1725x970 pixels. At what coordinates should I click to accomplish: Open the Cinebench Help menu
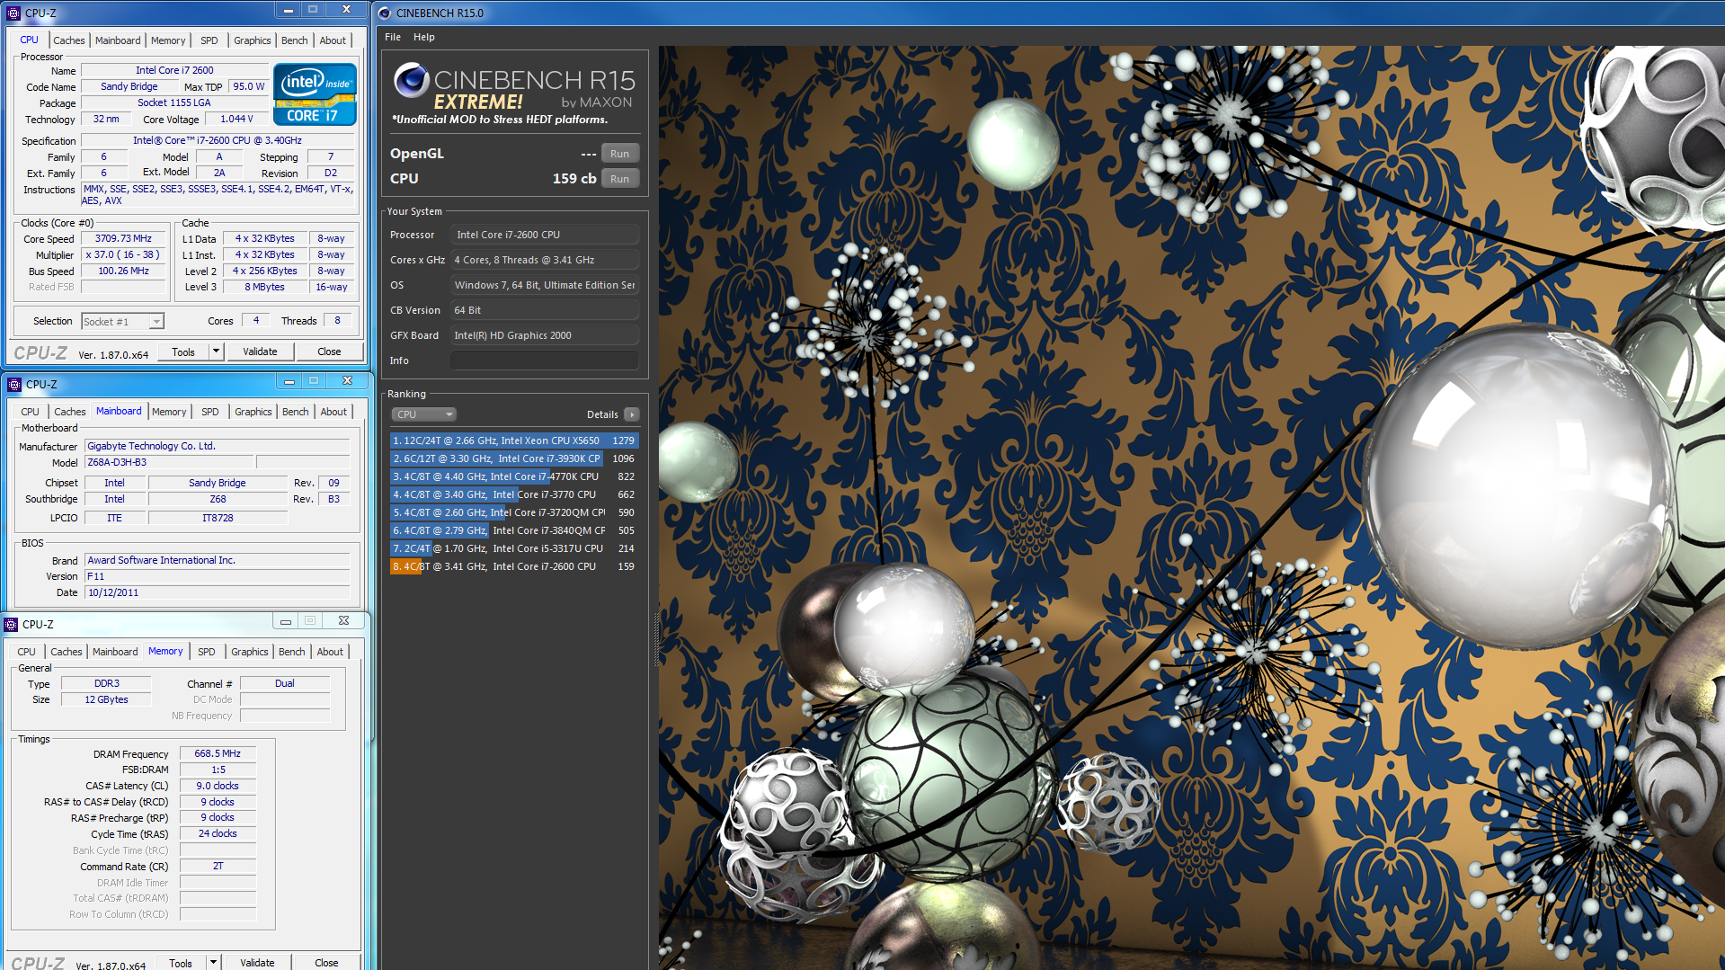pos(424,37)
